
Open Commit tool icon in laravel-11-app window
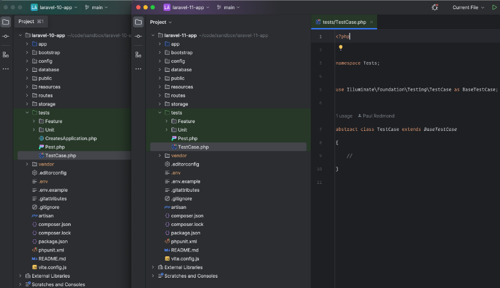[138, 36]
